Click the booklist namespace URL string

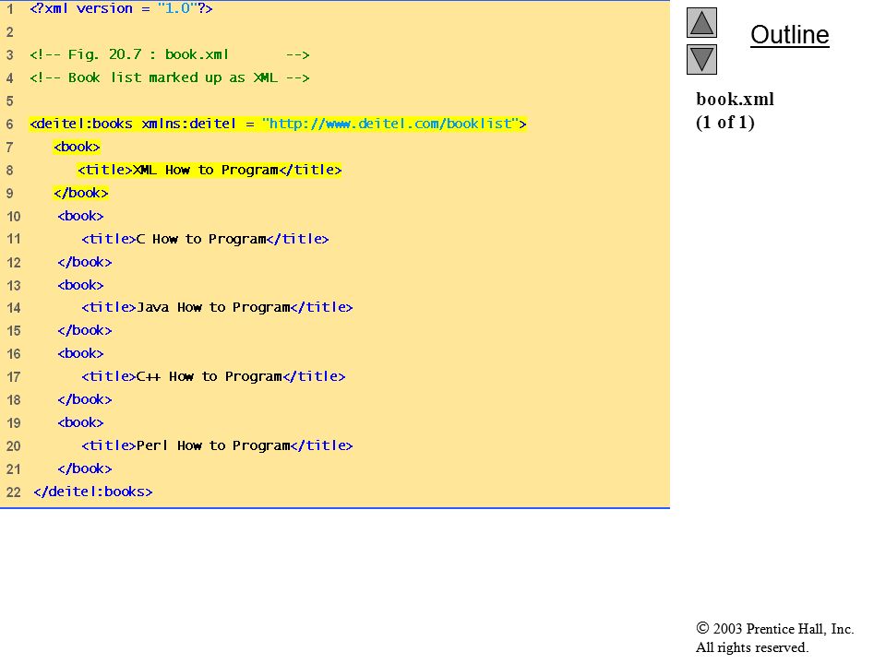pos(389,124)
